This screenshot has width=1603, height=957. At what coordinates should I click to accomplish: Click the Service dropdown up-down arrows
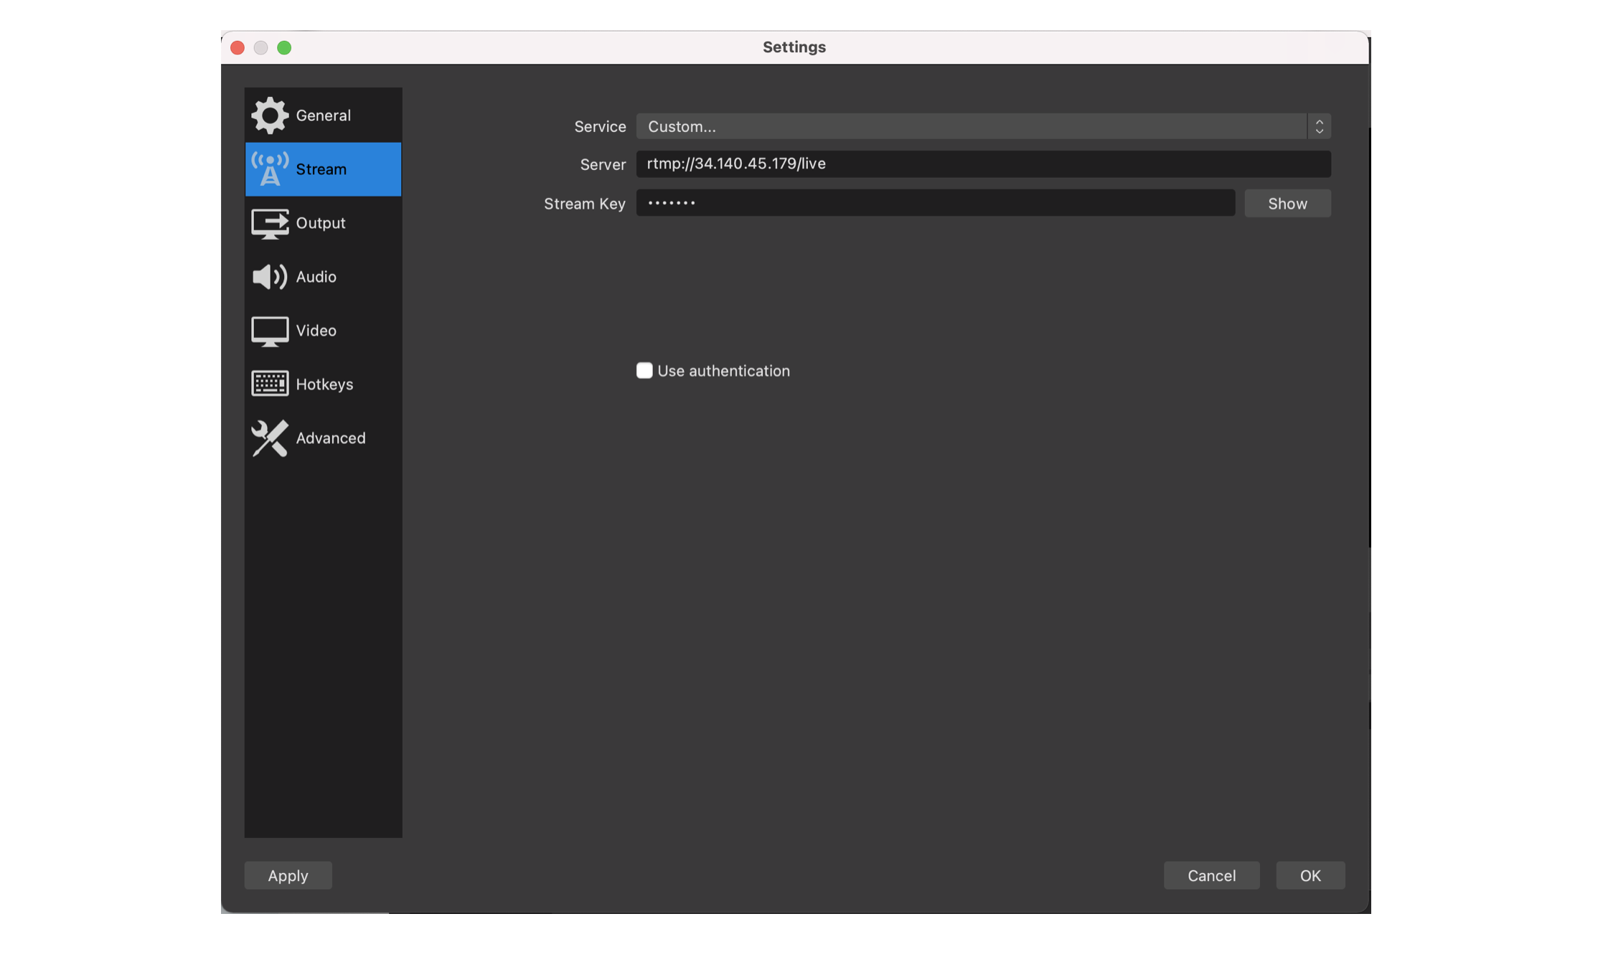[1319, 126]
